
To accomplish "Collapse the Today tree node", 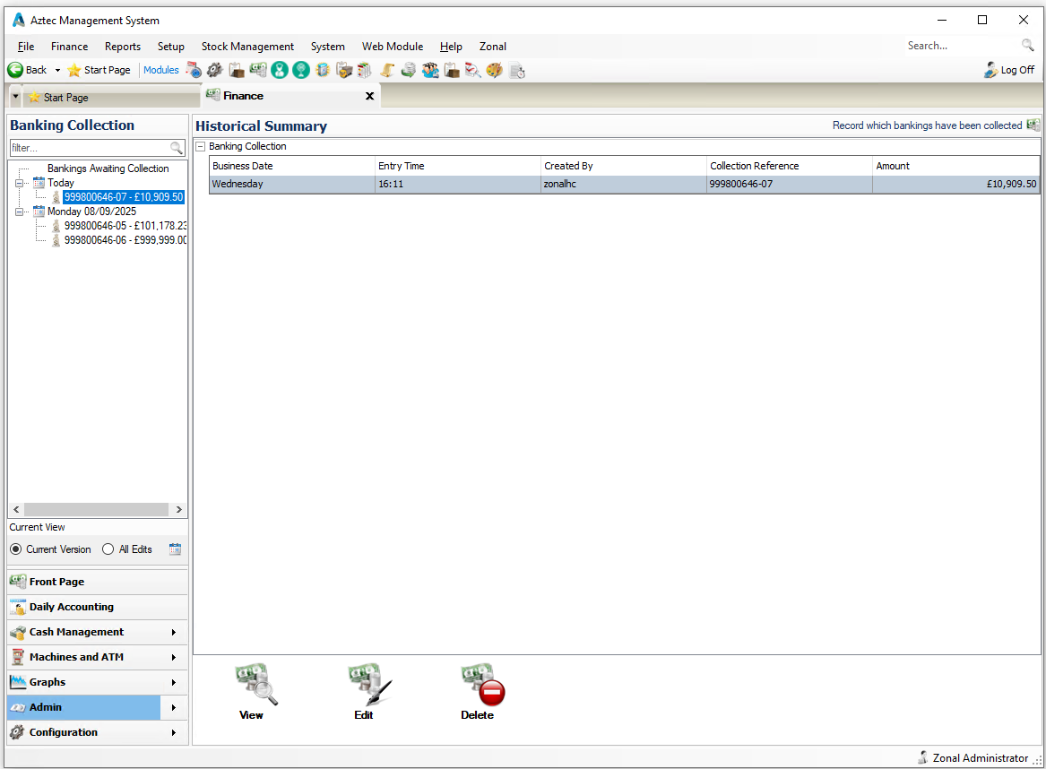I will tap(20, 183).
